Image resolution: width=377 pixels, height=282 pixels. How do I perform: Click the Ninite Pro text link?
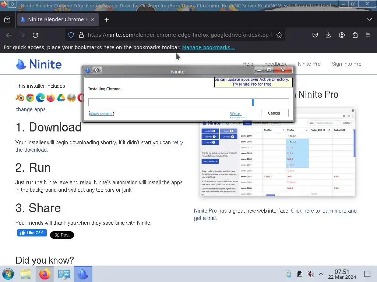(205, 211)
